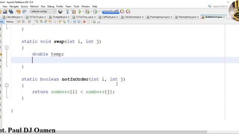Collapse the swap method code fold
This screenshot has width=239, height=134.
pos(7,48)
